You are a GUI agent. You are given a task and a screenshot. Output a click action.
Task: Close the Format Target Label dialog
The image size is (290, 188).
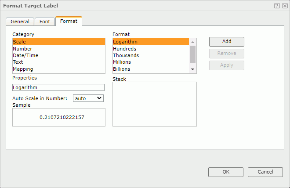click(x=284, y=6)
